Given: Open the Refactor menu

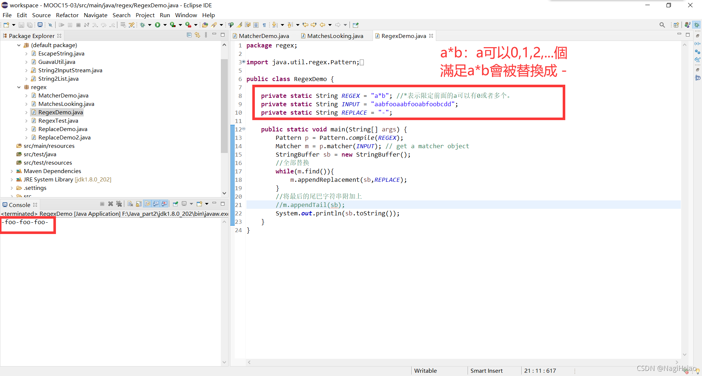Looking at the screenshot, I should click(x=67, y=15).
